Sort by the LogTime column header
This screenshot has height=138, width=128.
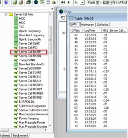pos(92,30)
